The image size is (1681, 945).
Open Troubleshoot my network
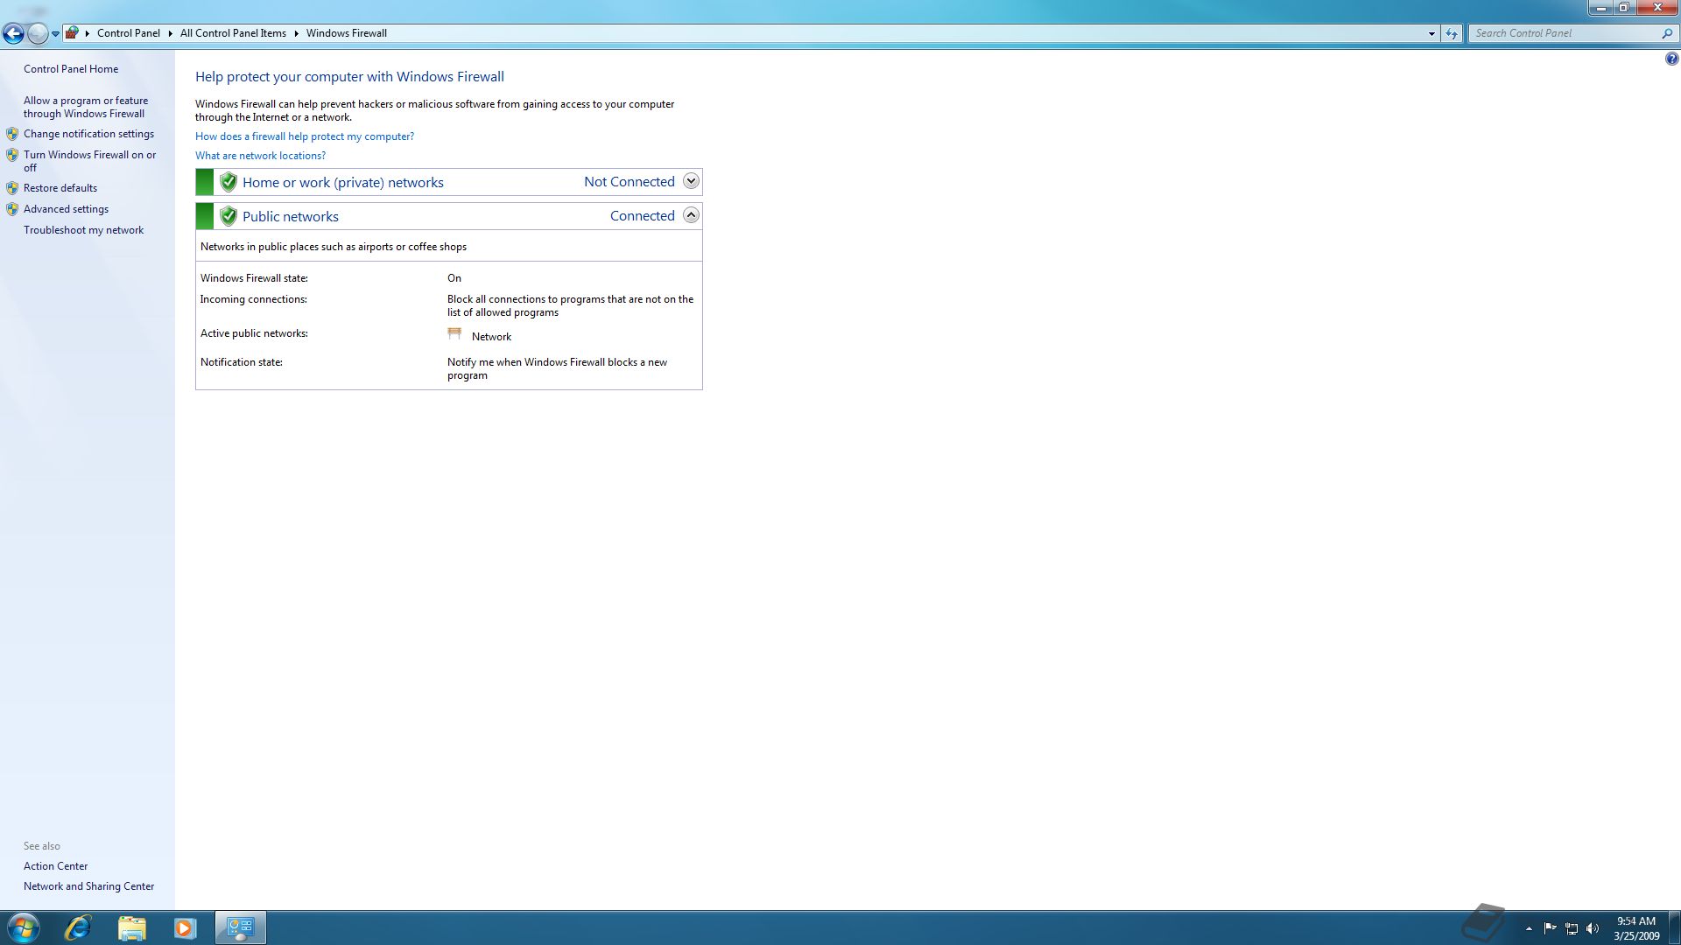(83, 230)
